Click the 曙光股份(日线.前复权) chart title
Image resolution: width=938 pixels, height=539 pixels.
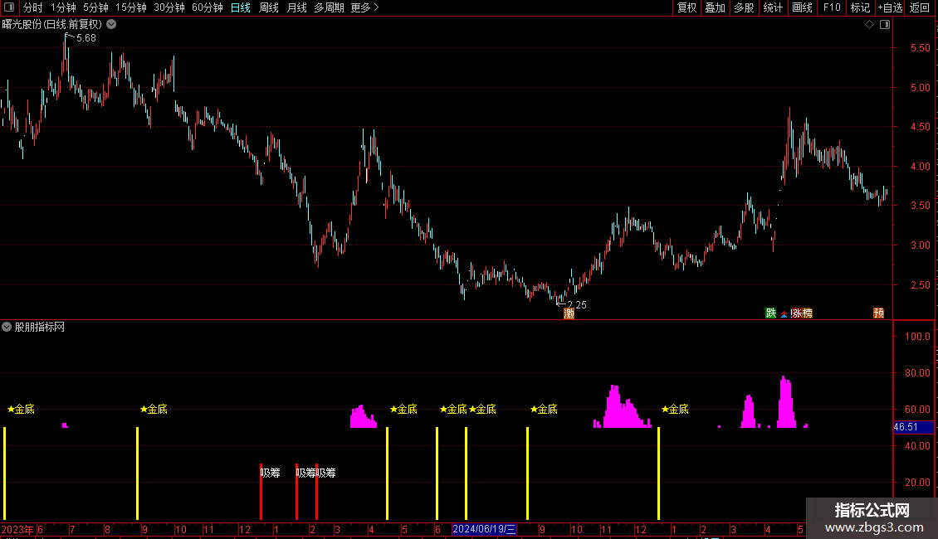tap(52, 25)
